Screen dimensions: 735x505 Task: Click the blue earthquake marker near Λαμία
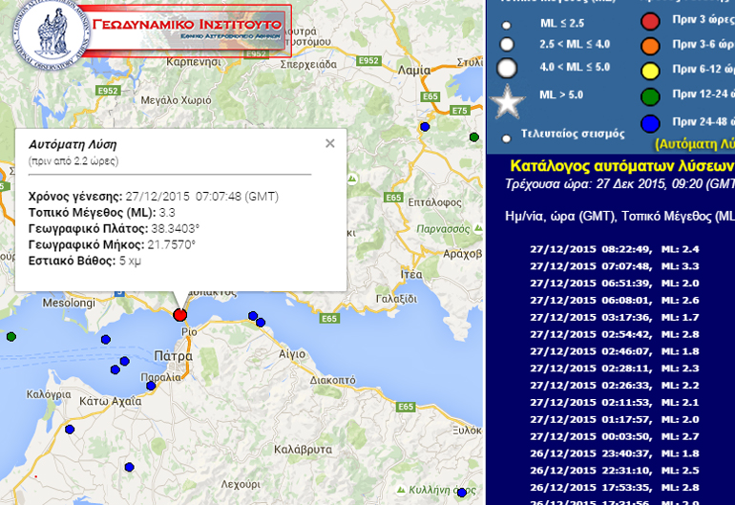click(425, 126)
